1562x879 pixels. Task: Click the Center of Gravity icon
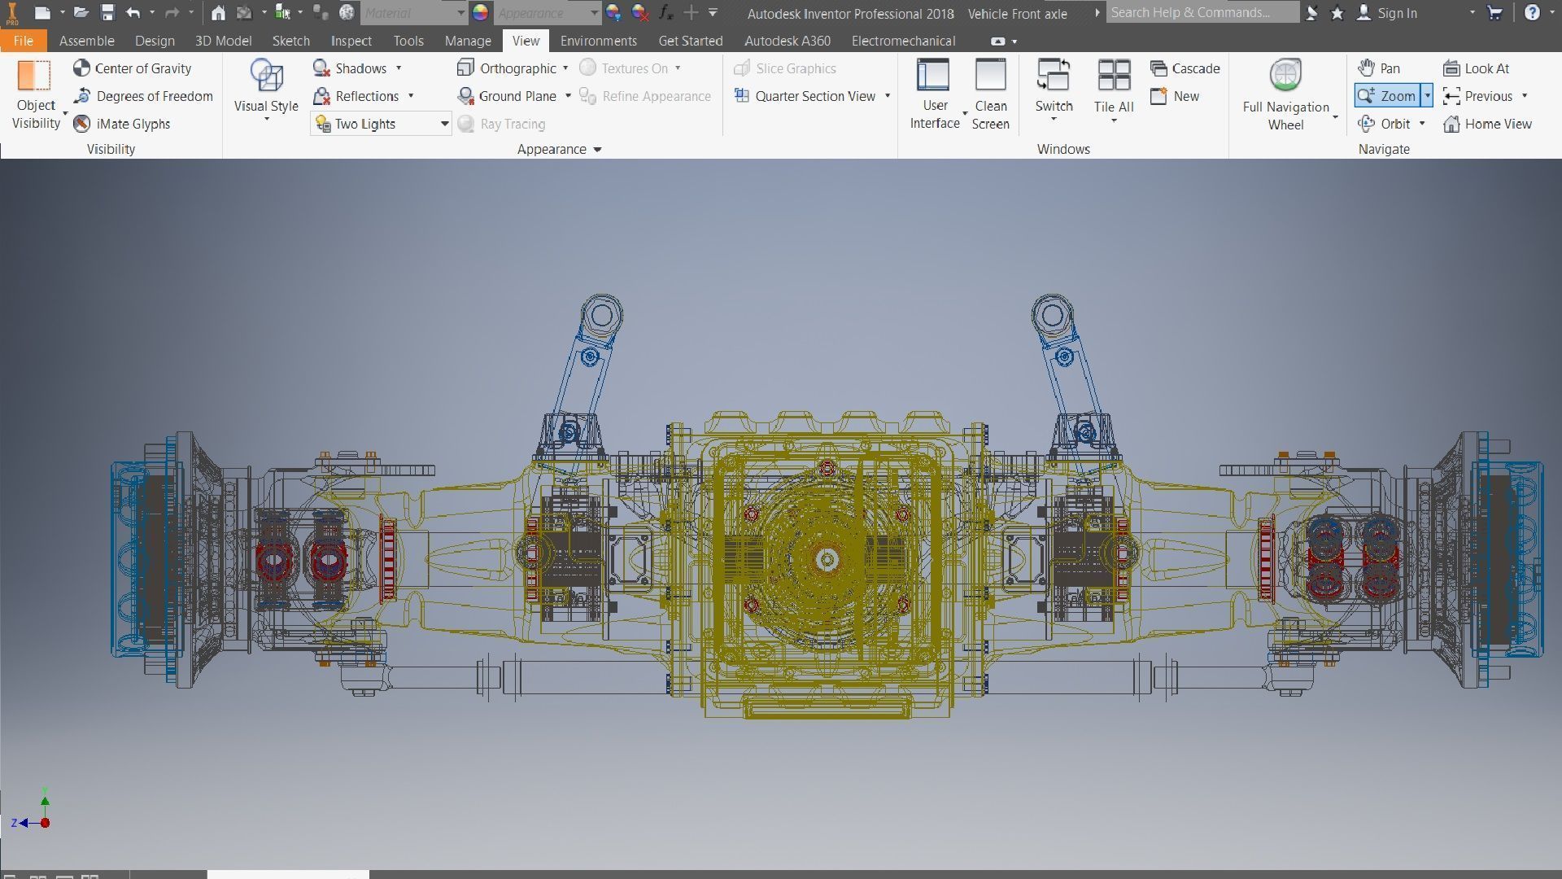click(81, 68)
